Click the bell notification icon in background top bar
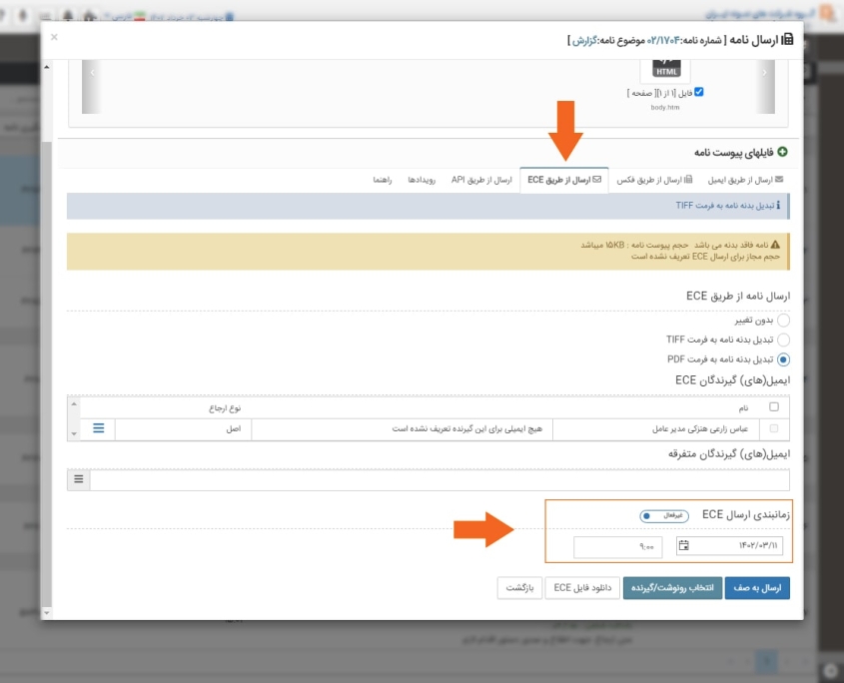The height and width of the screenshot is (683, 844). coord(68,16)
